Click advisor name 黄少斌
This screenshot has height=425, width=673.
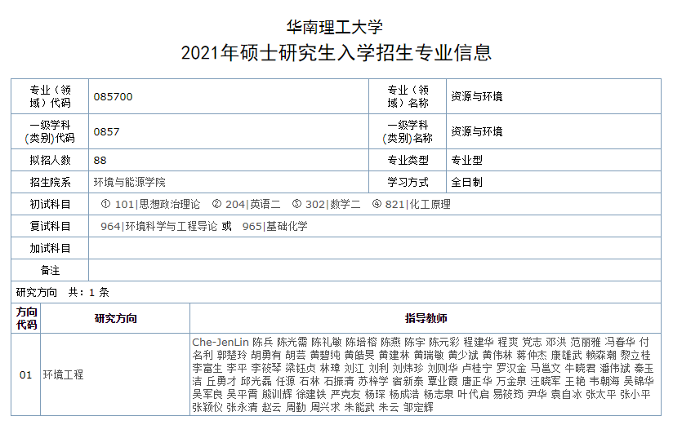[x=463, y=356]
